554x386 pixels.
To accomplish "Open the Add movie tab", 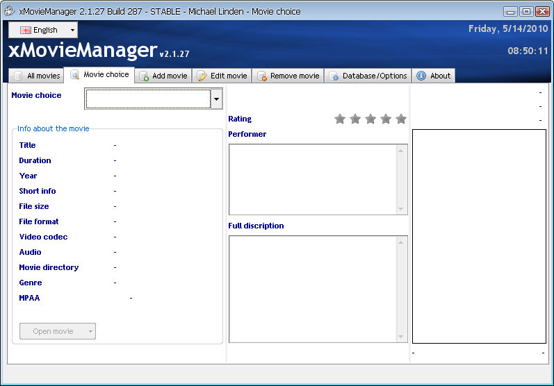I will point(163,76).
